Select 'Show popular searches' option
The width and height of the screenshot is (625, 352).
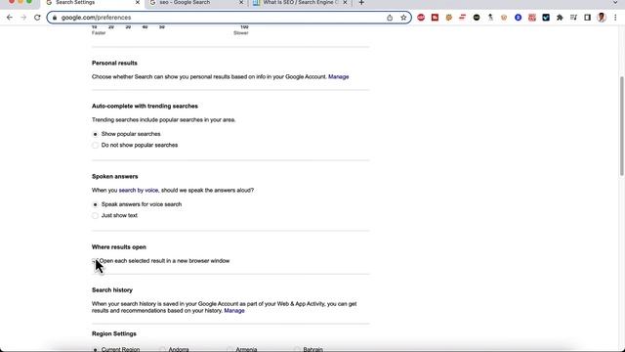[x=95, y=134]
